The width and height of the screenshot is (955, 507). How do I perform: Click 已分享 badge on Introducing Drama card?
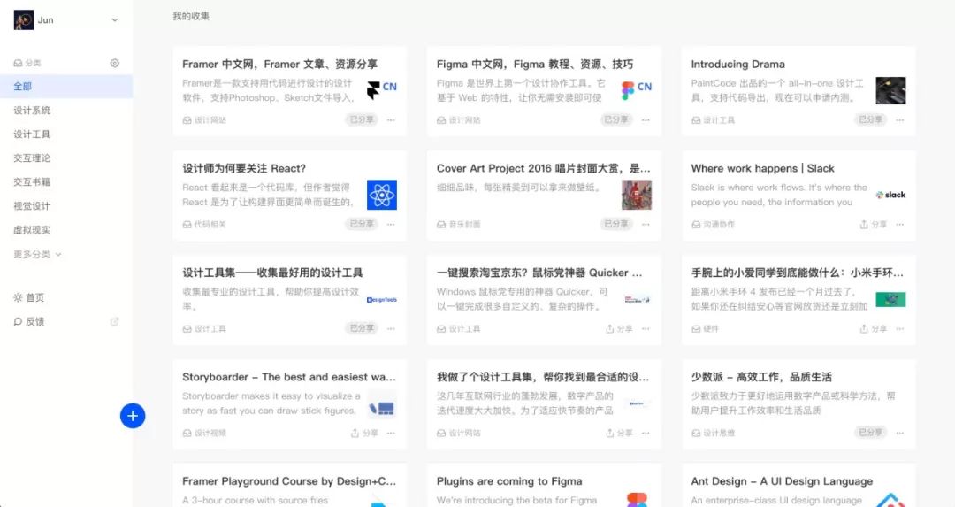pos(870,119)
